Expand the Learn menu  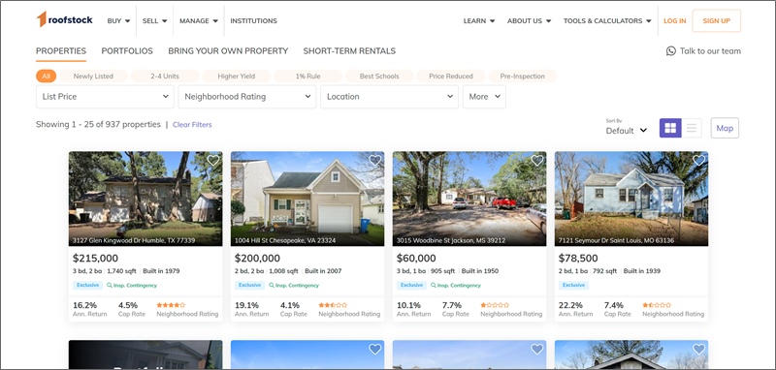tap(479, 20)
